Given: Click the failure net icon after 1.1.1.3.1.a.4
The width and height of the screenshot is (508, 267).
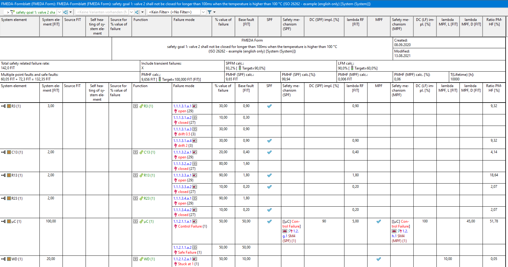Looking at the screenshot, I should click(195, 141).
